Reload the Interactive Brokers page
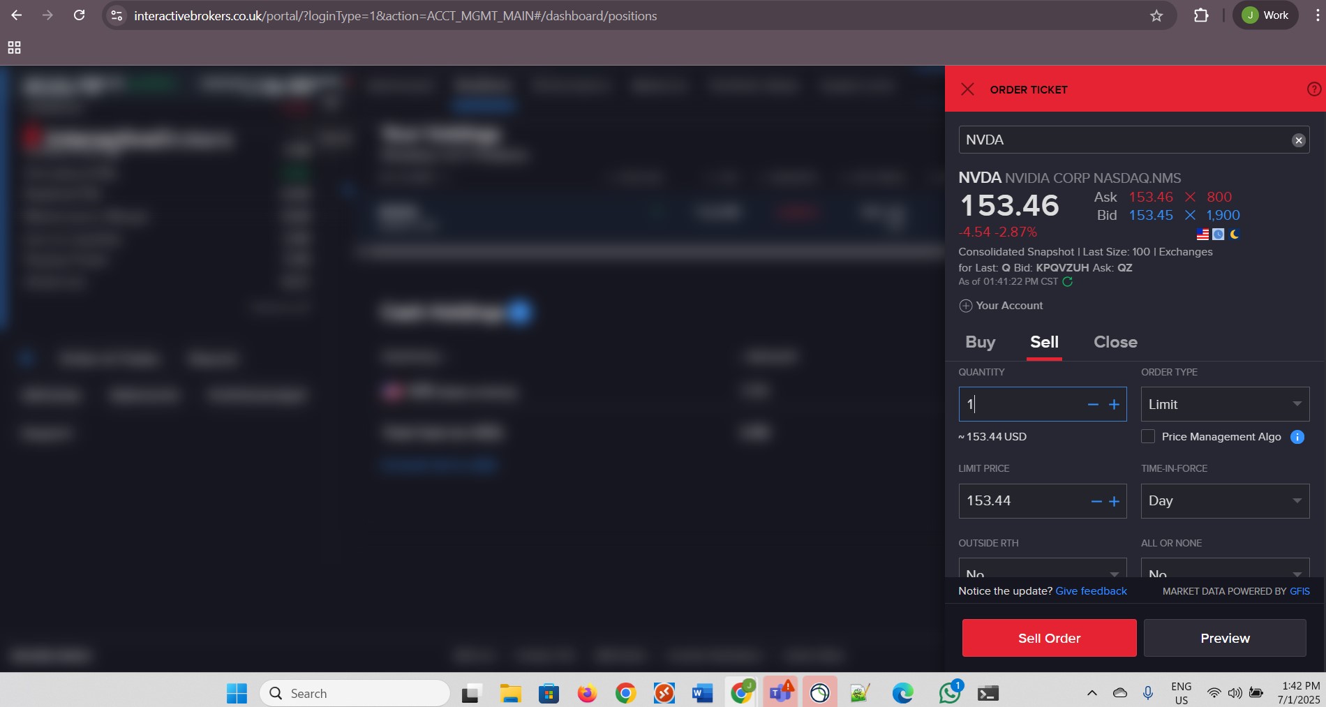Screen dimensions: 1326x707 (x=80, y=15)
